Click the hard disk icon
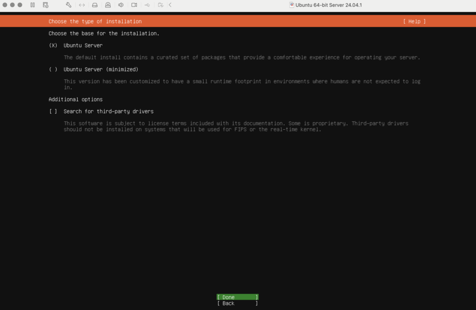 (x=95, y=5)
